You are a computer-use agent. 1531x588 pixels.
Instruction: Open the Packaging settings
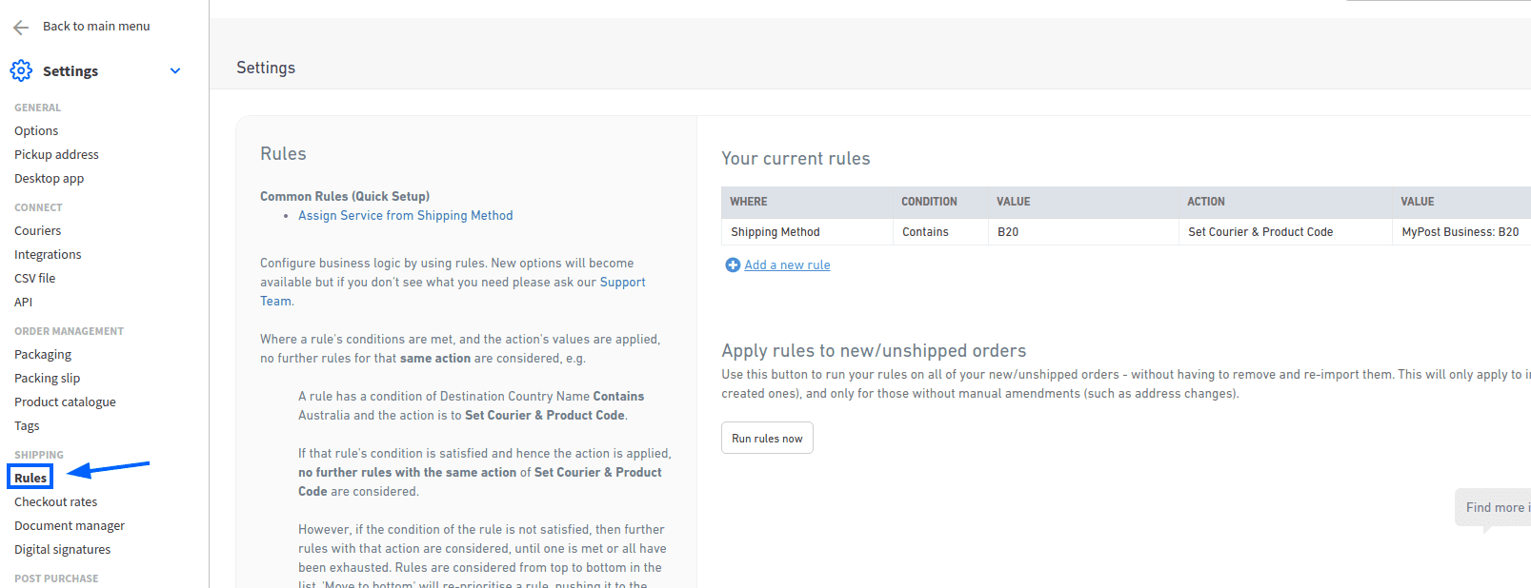point(43,355)
